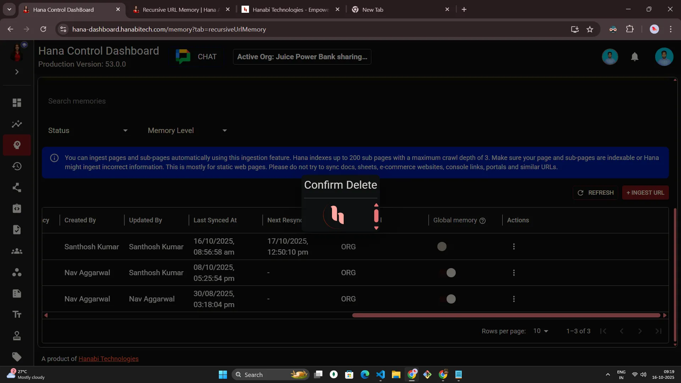681x383 pixels.
Task: Open the text size icon in sidebar
Action: pos(17,315)
